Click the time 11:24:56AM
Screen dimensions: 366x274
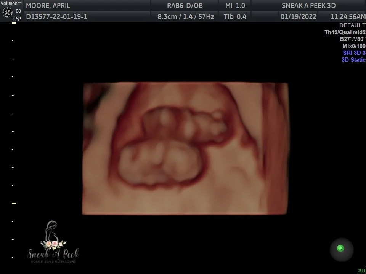[x=348, y=17]
